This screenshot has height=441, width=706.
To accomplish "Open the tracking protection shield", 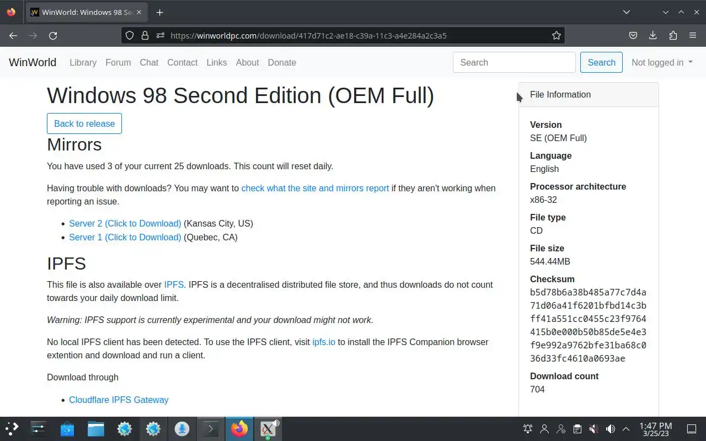I will (130, 35).
